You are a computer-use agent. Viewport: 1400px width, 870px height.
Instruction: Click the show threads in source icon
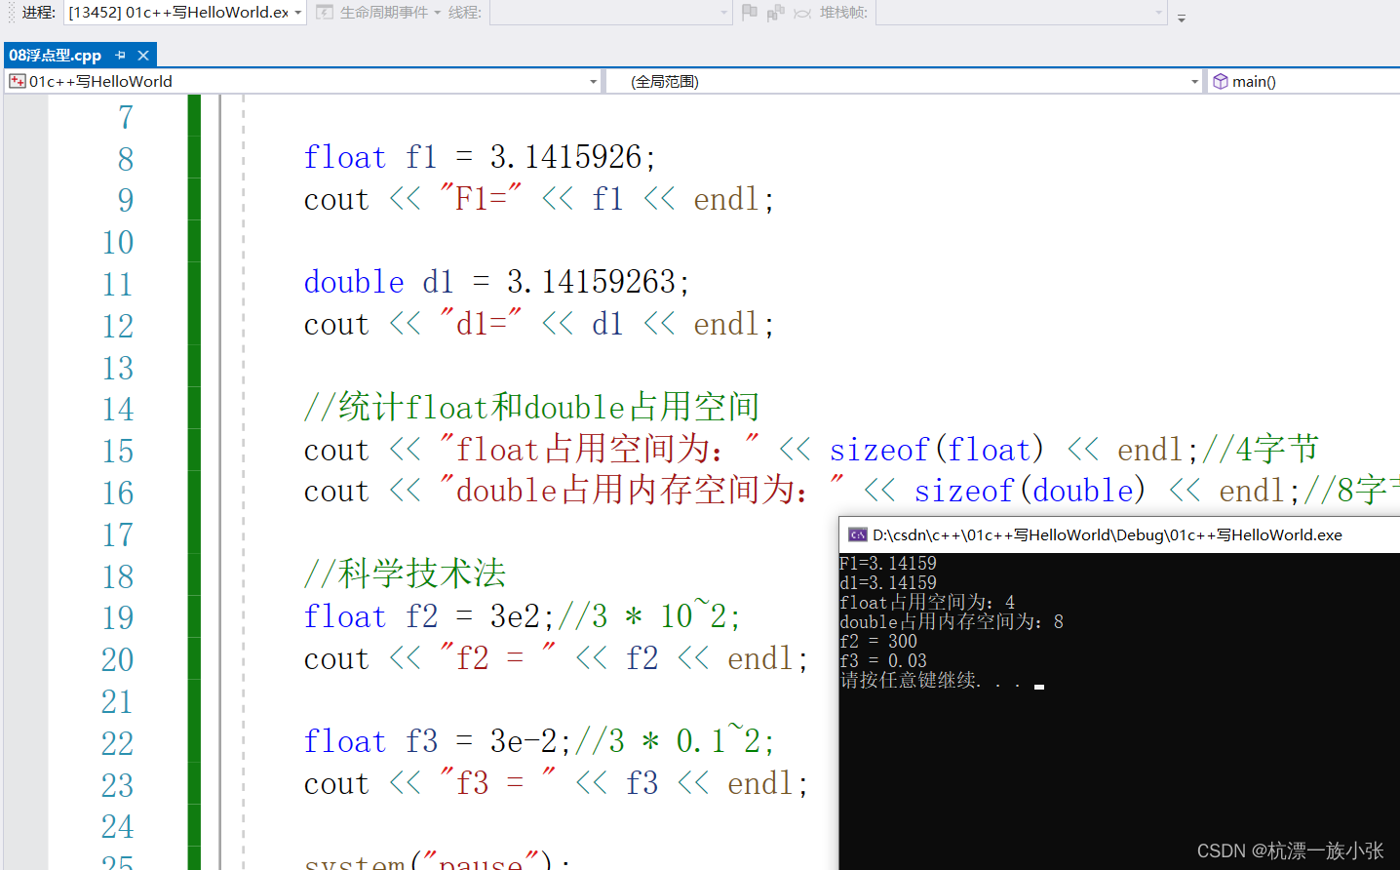776,13
